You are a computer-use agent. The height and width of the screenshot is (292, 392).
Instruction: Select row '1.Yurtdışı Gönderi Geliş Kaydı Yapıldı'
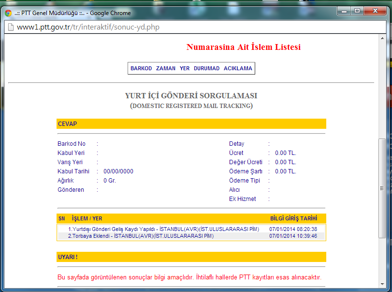tap(191, 229)
